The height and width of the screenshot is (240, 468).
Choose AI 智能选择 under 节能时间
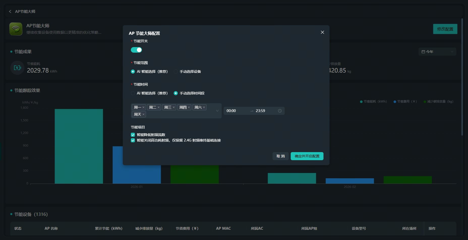click(x=133, y=93)
